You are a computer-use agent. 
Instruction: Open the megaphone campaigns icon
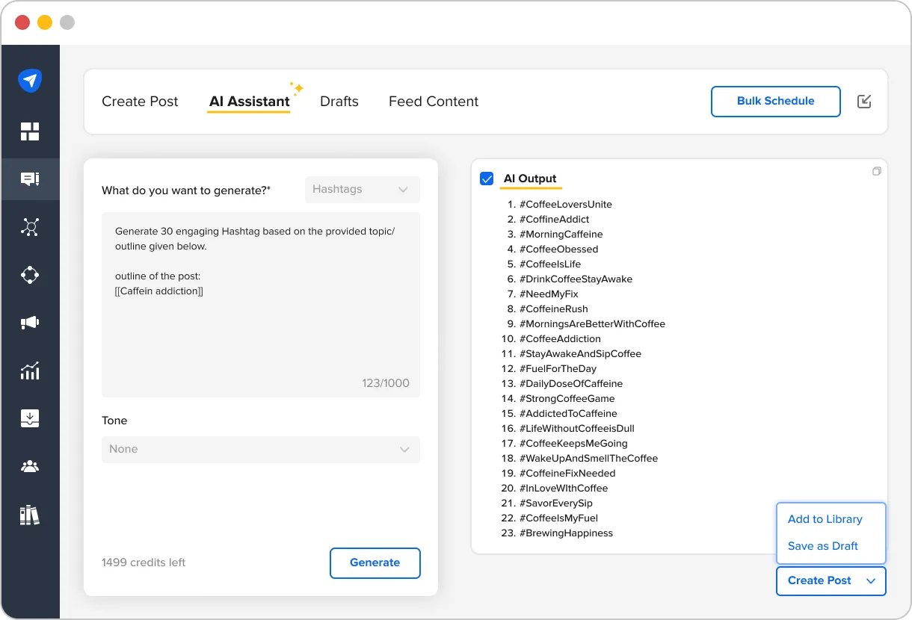coord(30,323)
